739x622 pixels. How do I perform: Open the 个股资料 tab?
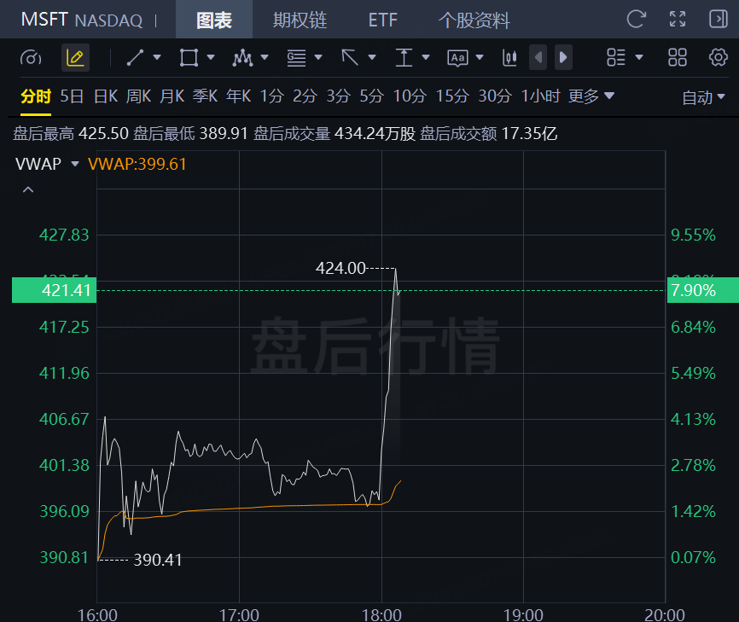(x=474, y=20)
